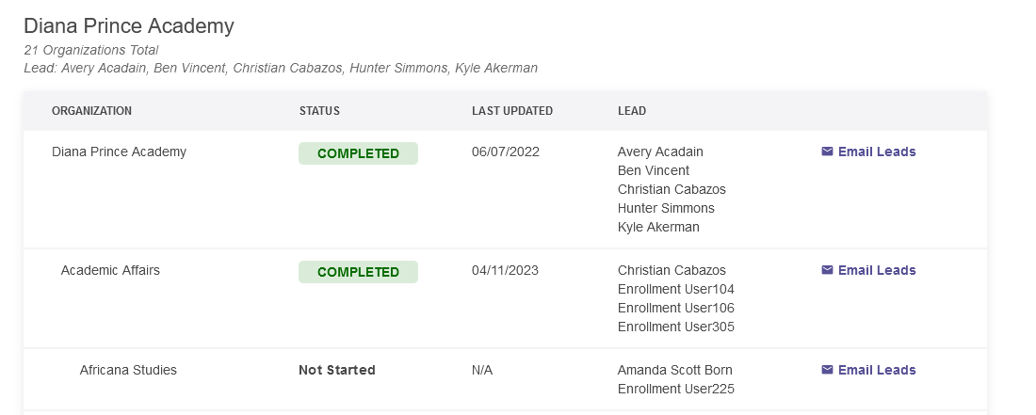Click the LEAD column header
This screenshot has height=415, width=1036.
click(x=632, y=111)
